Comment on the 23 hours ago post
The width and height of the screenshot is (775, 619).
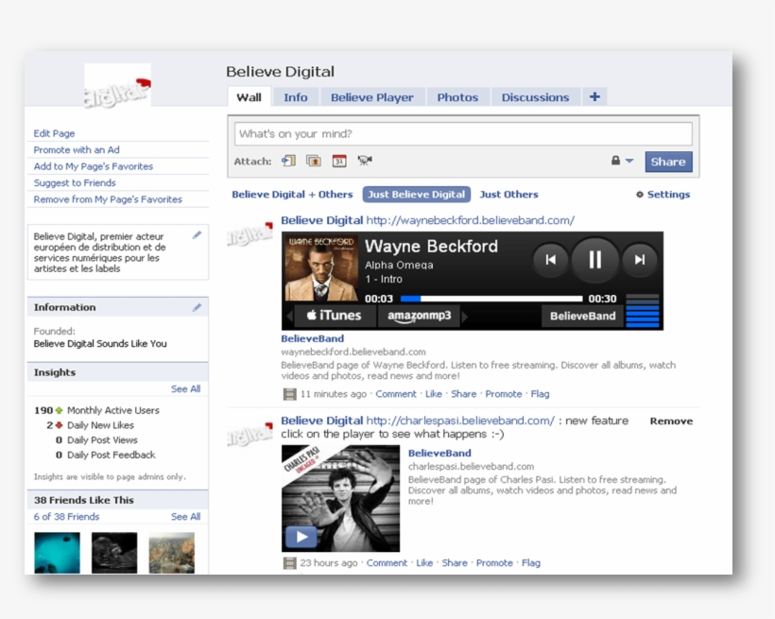(x=387, y=563)
